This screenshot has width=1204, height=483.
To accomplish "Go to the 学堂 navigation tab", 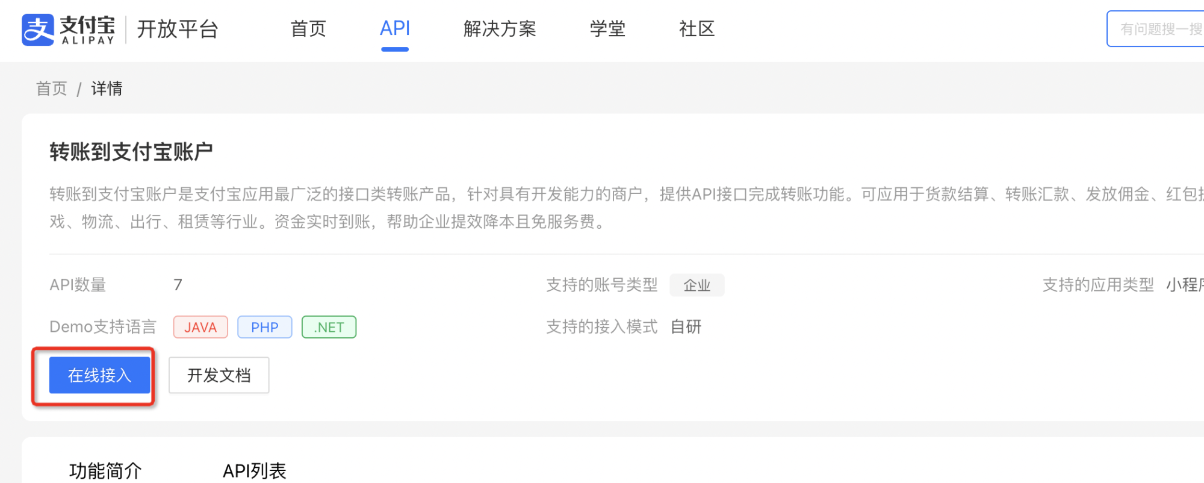I will (607, 29).
